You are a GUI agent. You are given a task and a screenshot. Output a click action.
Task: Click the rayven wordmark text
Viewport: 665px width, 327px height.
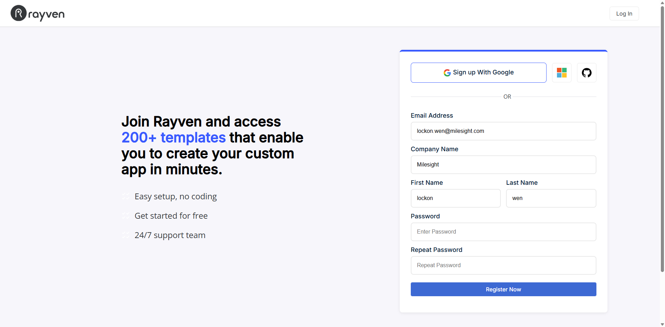[x=46, y=15]
